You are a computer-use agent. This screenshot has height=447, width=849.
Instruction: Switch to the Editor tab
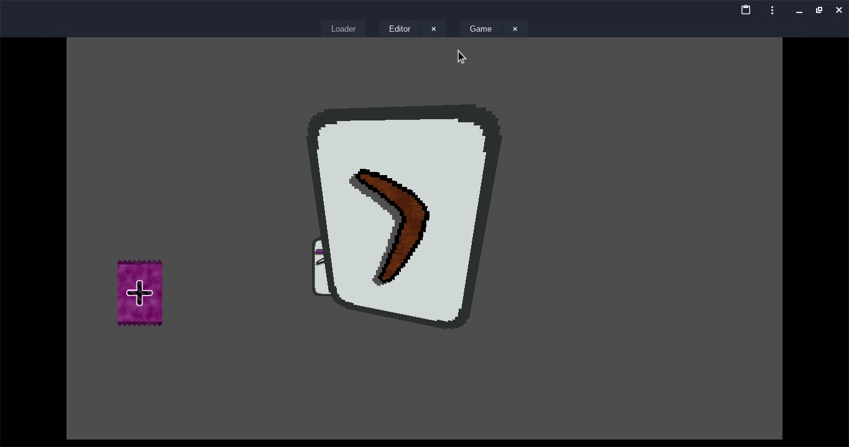[x=400, y=29]
